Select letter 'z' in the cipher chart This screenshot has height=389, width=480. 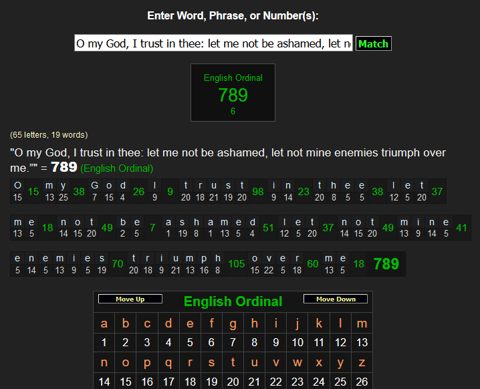click(362, 363)
